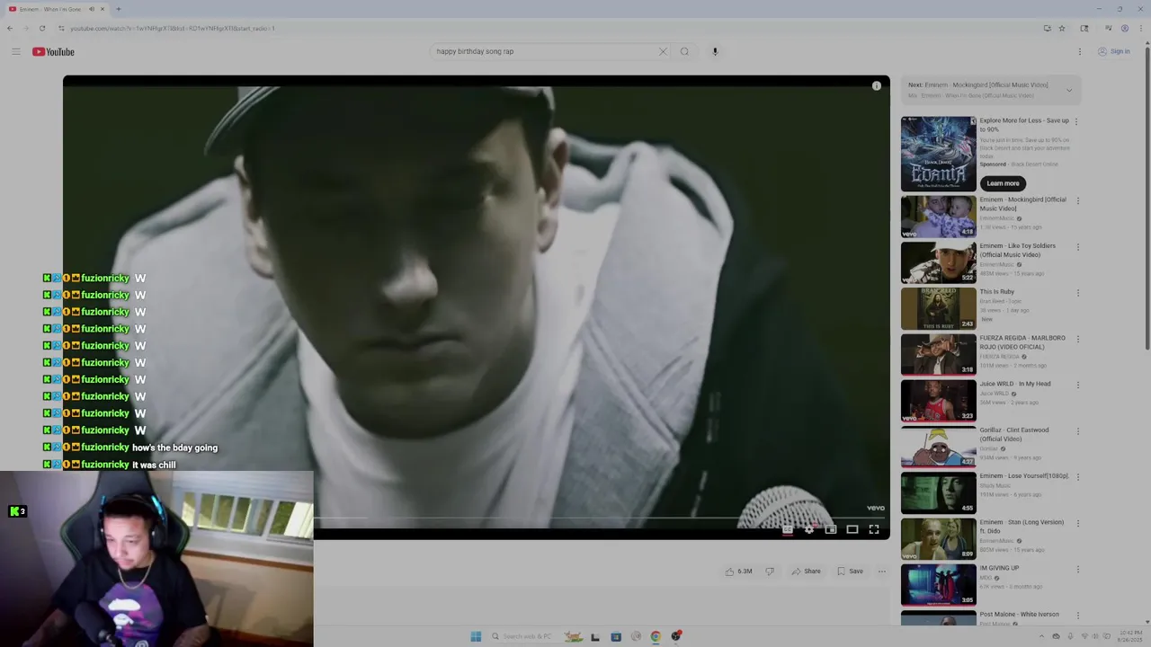Open a new browser tab
Viewport: 1151px width, 647px height.
point(118,9)
